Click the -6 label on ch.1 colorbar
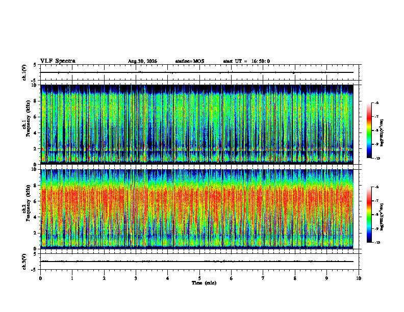404x312 pixels. coord(377,103)
